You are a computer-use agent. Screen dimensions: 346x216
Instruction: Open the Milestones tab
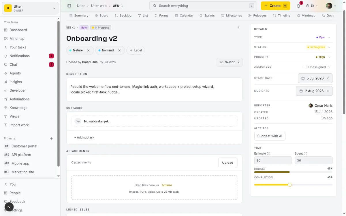tap(232, 16)
